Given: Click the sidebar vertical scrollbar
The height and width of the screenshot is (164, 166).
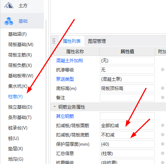Looking at the screenshot, I should click(x=46, y=92).
